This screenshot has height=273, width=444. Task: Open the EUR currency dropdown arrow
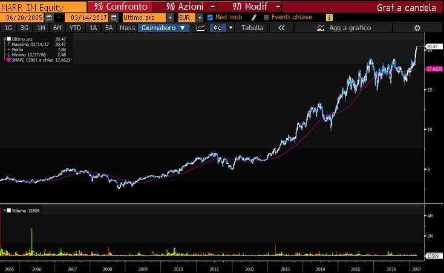[x=200, y=18]
